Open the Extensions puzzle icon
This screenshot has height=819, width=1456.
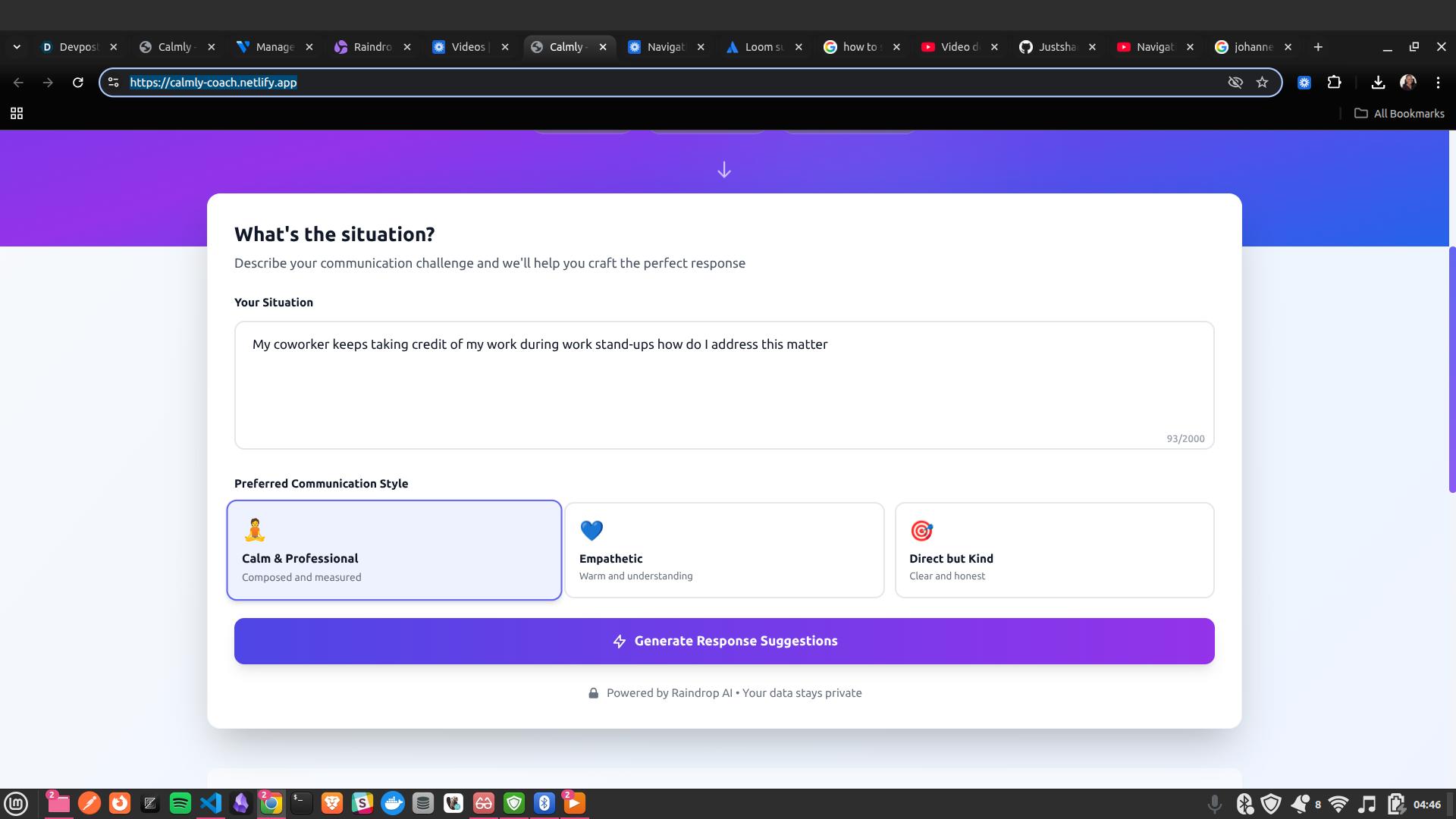1334,83
